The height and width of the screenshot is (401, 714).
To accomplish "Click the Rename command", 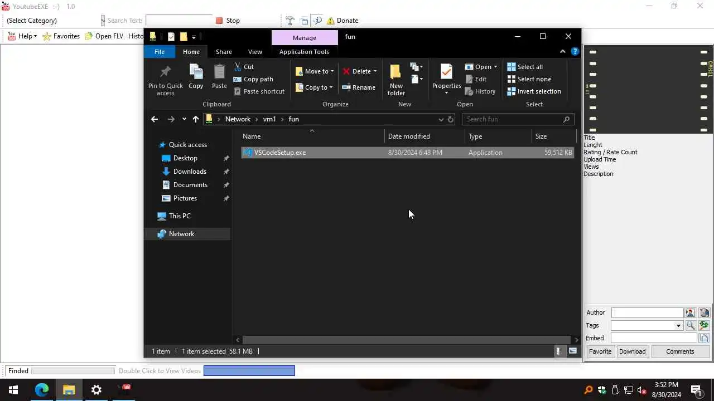I will click(x=359, y=87).
